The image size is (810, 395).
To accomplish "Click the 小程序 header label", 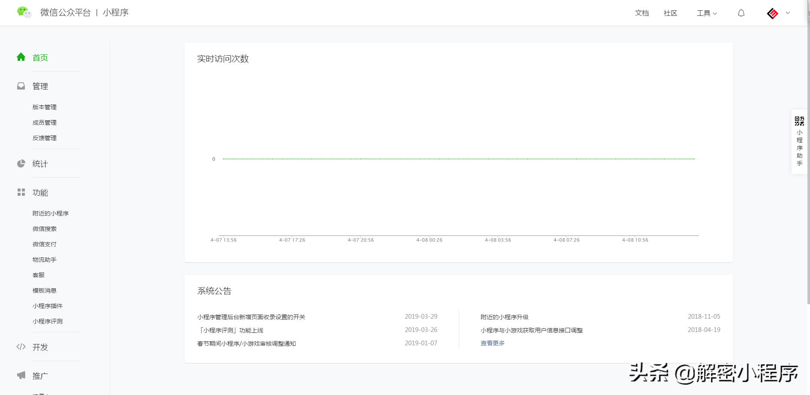I will 116,12.
